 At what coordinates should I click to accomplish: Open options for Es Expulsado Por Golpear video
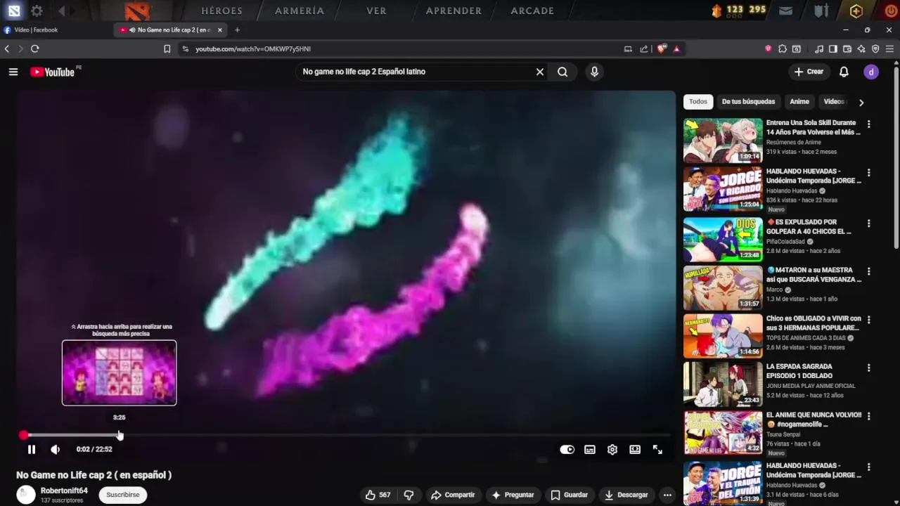[x=869, y=223]
